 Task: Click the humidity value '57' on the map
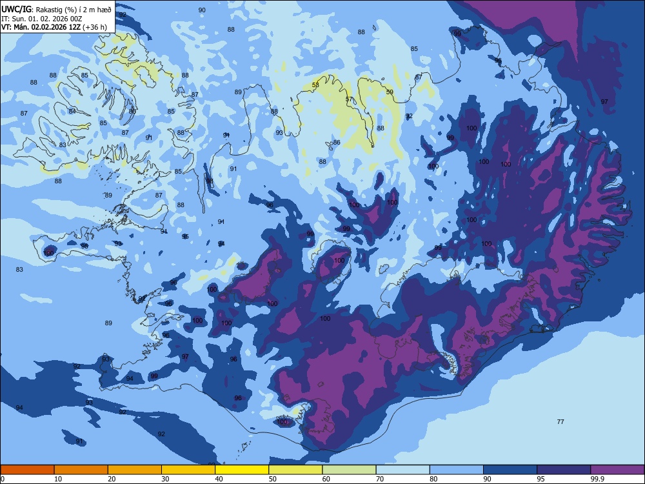coord(349,99)
